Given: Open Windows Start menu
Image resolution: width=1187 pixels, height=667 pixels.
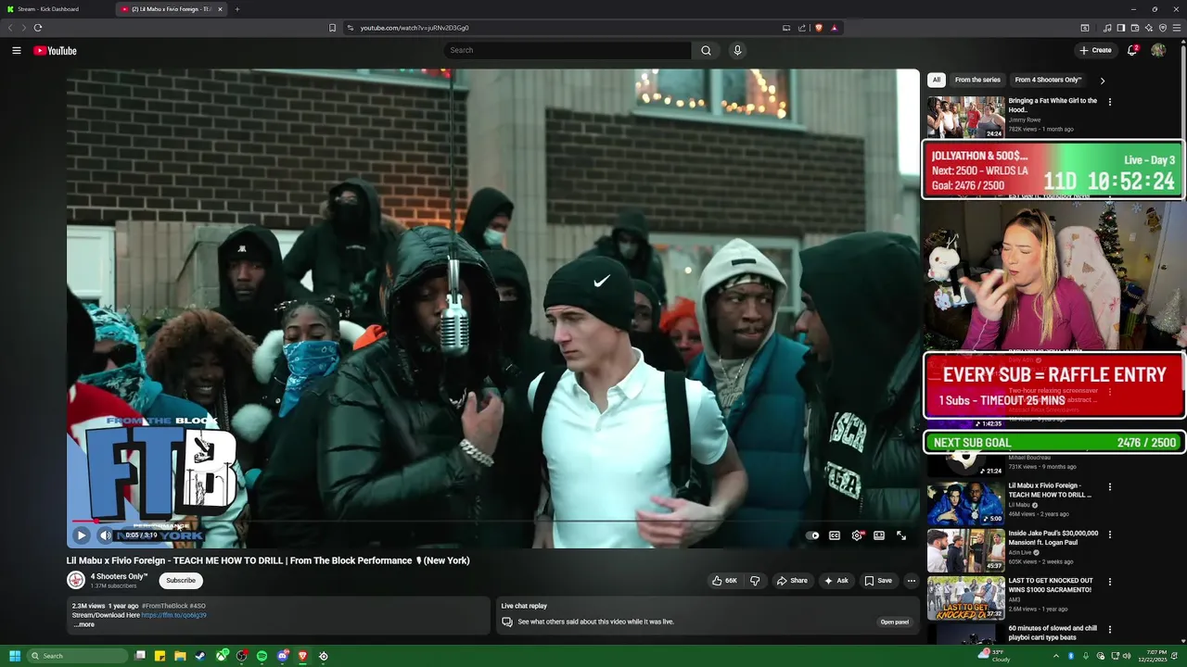Looking at the screenshot, I should [x=14, y=656].
